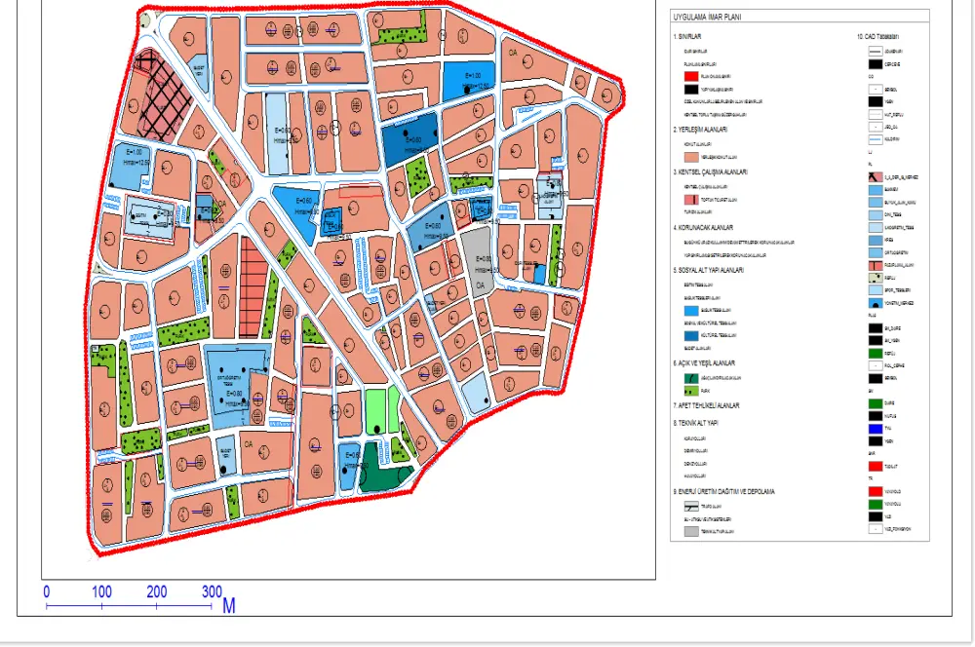Click the pink swatch under KENTSEL ÇALIŞMA ALANLARI
Image resolution: width=975 pixels, height=647 pixels.
(691, 200)
